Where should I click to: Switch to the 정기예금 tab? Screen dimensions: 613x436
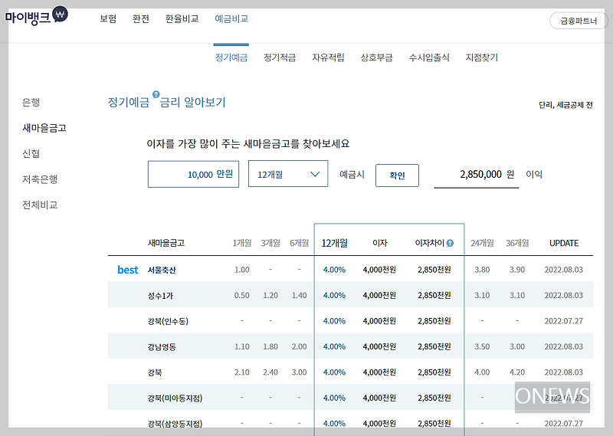[231, 57]
